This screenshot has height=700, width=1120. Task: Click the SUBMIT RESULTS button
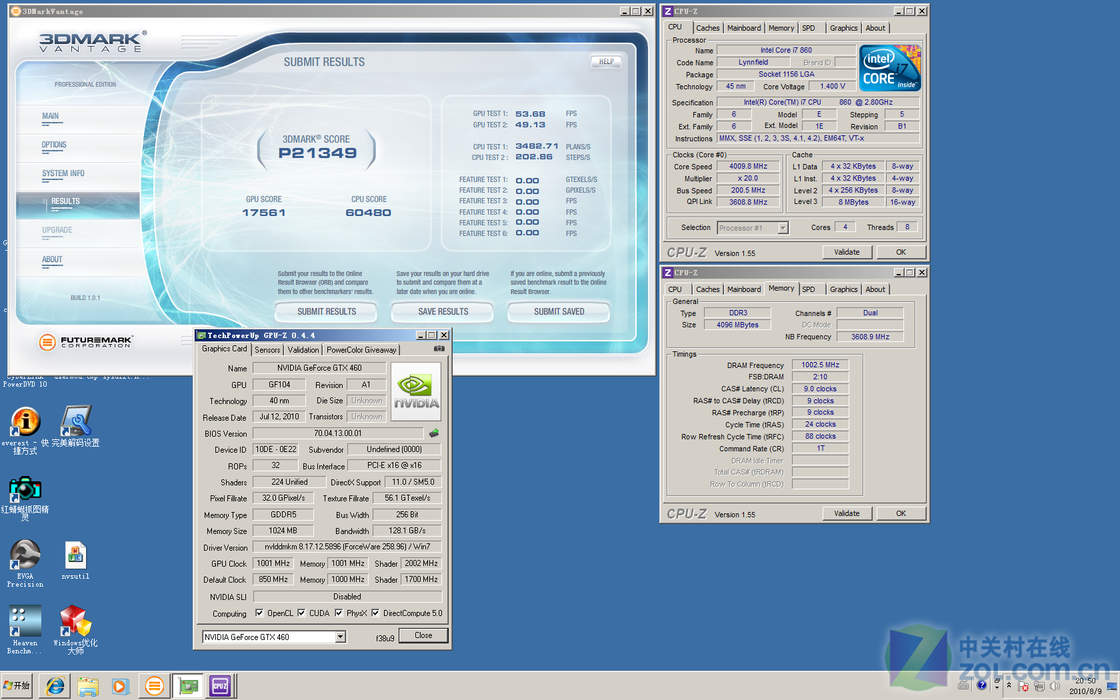tap(326, 311)
